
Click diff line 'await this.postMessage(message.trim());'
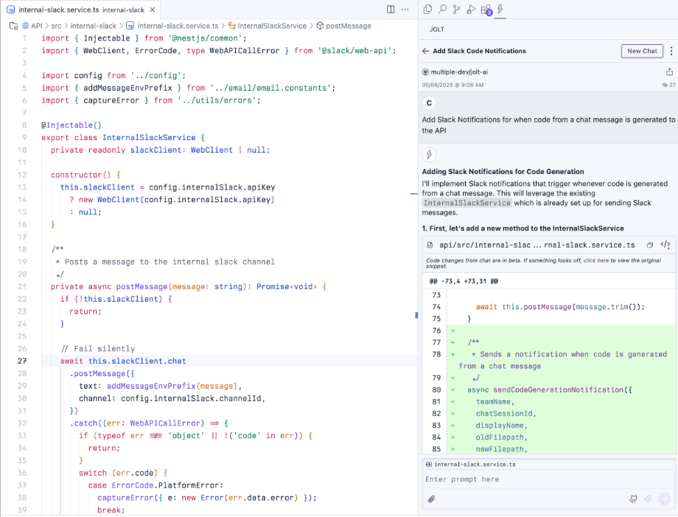click(x=560, y=307)
